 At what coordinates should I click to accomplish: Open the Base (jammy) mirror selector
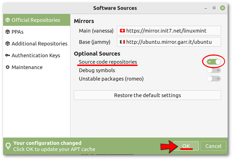[169, 42]
